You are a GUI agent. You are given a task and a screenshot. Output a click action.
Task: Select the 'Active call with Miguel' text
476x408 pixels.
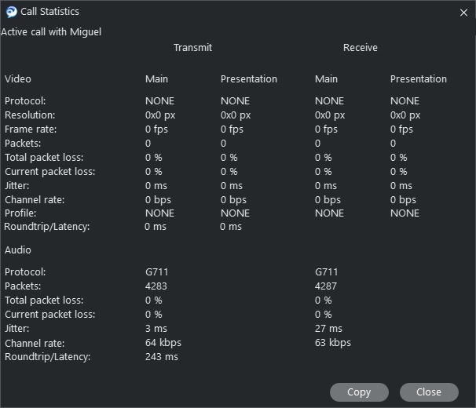tap(51, 32)
